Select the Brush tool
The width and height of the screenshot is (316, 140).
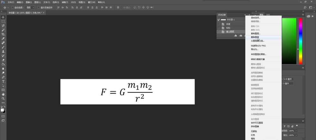pos(3,47)
